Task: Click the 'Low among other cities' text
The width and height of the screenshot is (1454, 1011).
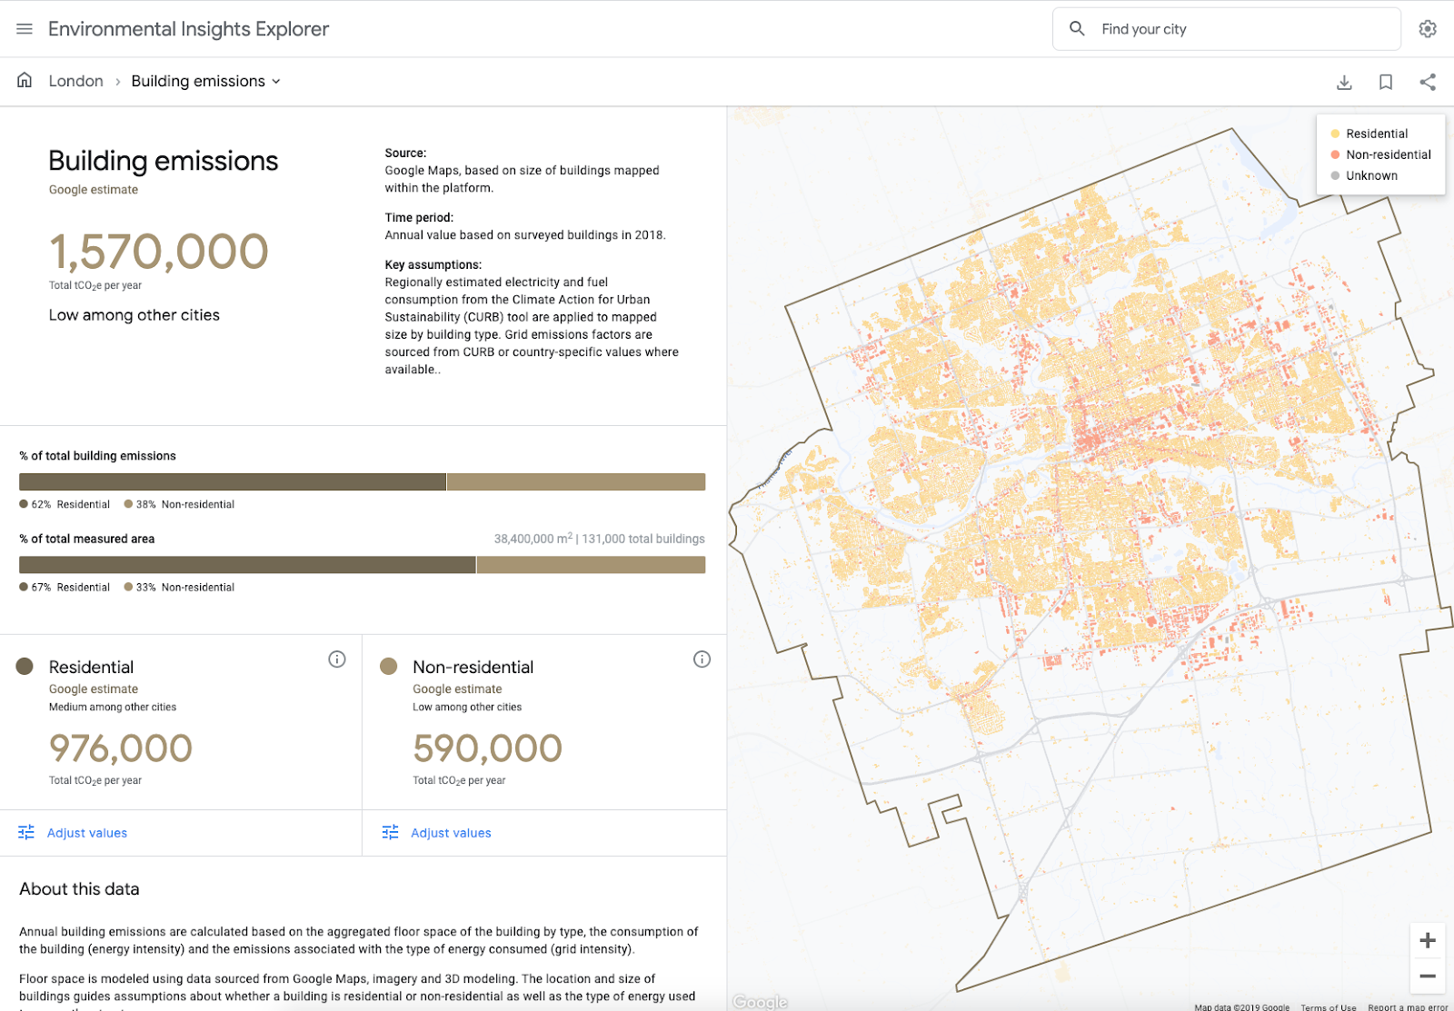Action: [134, 315]
